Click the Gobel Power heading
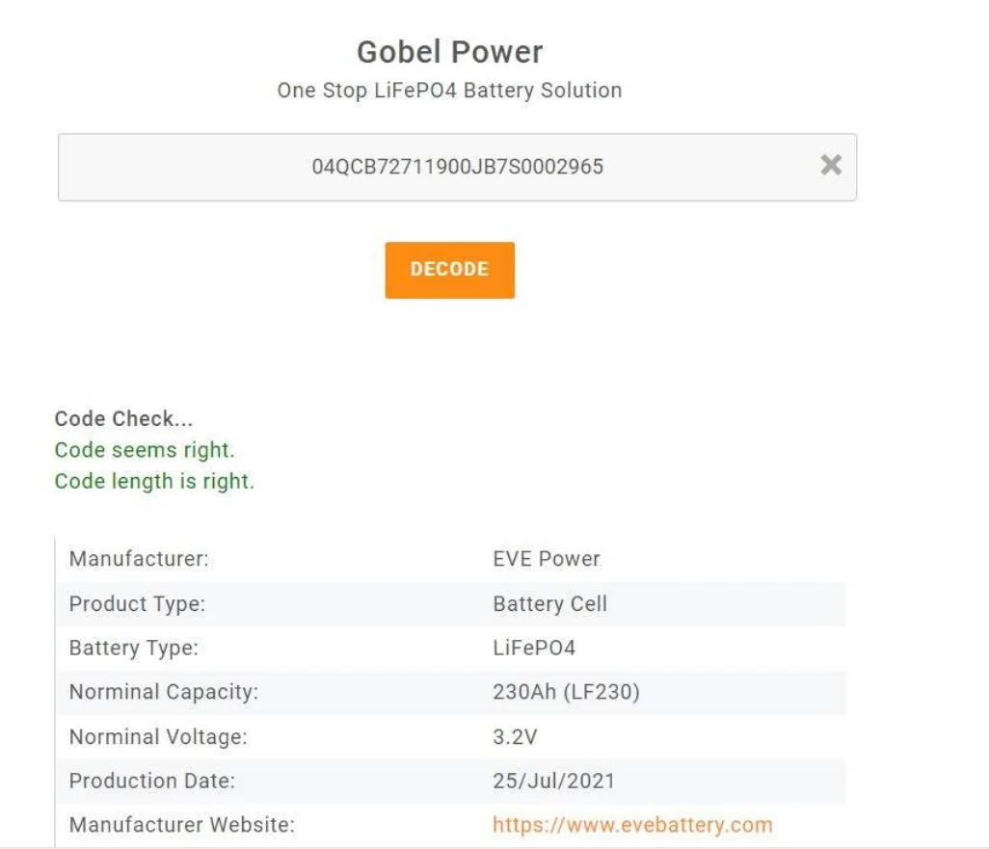This screenshot has height=849, width=989. click(x=449, y=52)
